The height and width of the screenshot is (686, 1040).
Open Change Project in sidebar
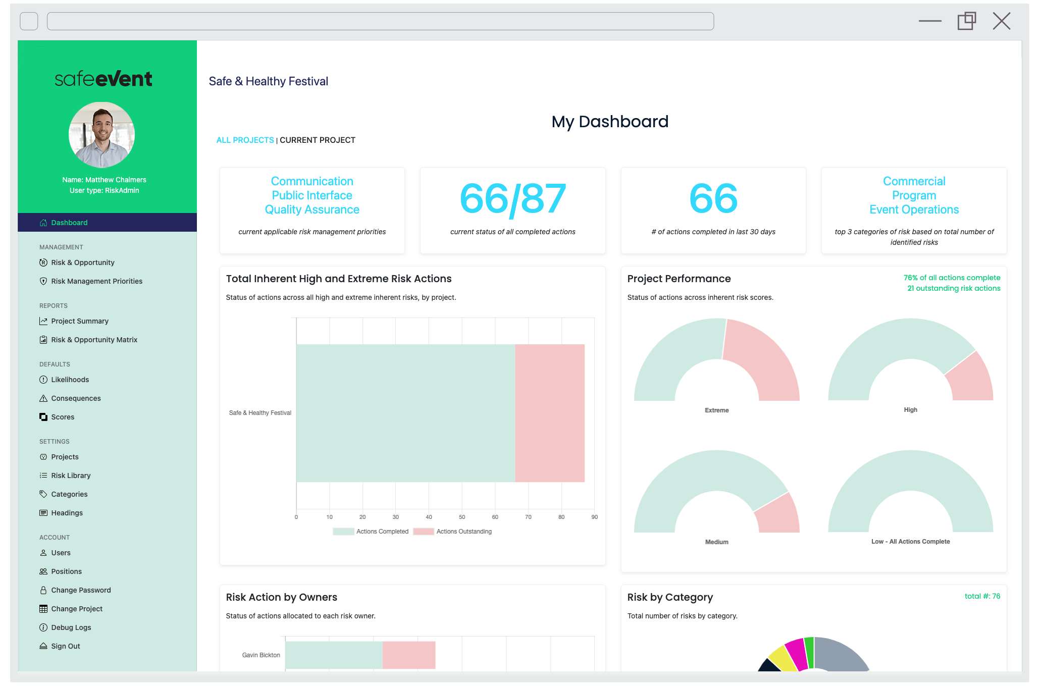77,609
